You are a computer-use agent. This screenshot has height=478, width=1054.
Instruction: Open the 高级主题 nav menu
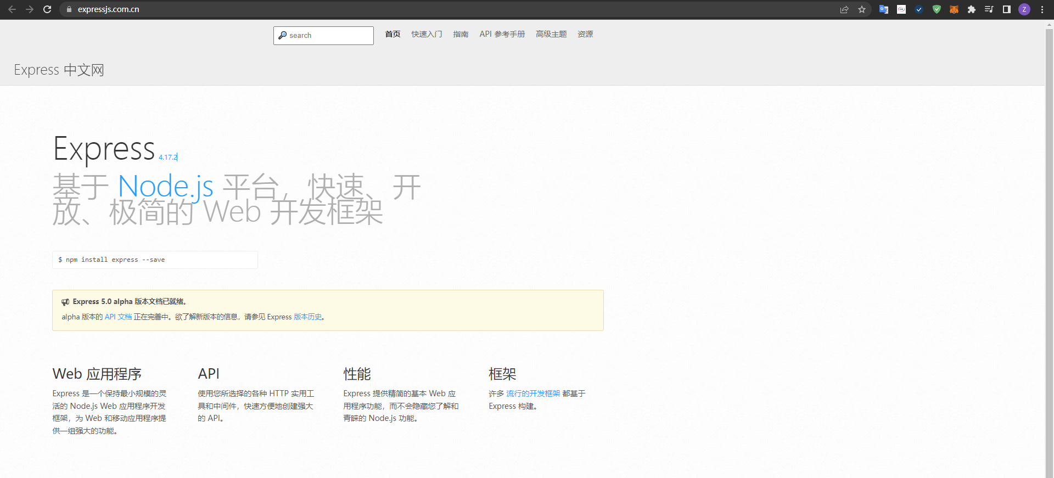[551, 34]
